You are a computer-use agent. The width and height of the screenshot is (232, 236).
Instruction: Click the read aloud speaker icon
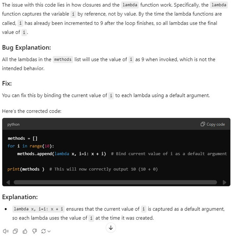(x=5, y=231)
